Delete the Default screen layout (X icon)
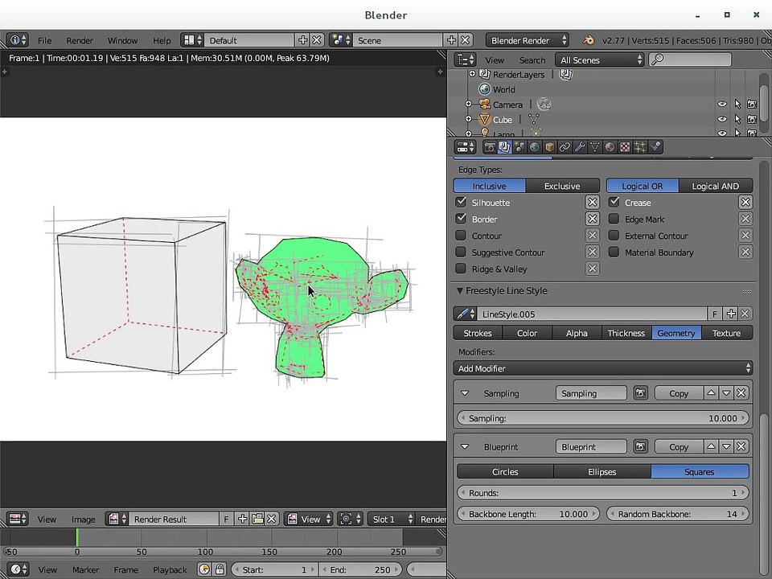Screen dimensions: 772x579 (x=317, y=40)
